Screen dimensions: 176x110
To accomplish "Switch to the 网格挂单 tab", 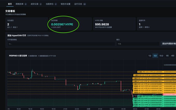I will (x=21, y=4).
